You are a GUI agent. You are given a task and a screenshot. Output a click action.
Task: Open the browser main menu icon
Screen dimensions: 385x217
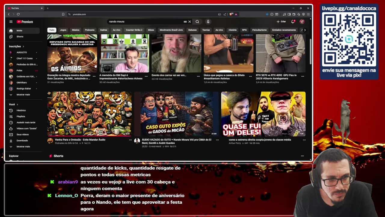click(x=308, y=14)
